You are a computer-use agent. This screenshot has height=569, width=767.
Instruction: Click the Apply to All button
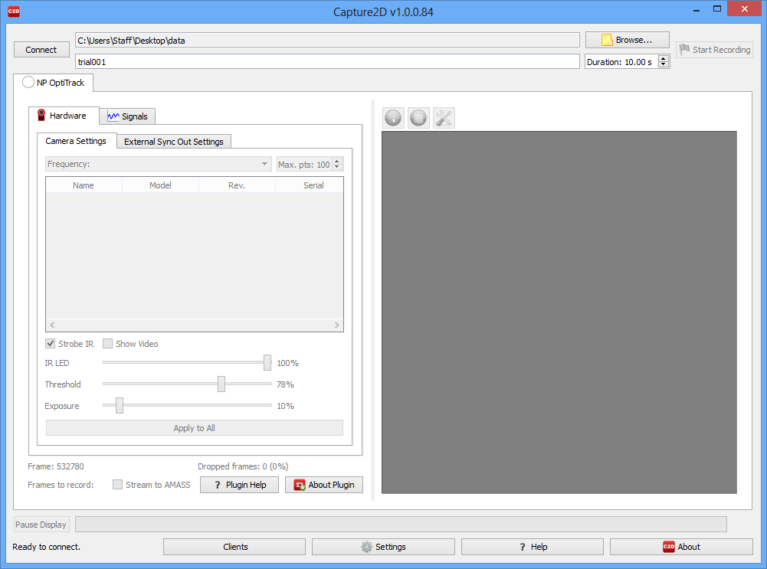[194, 428]
